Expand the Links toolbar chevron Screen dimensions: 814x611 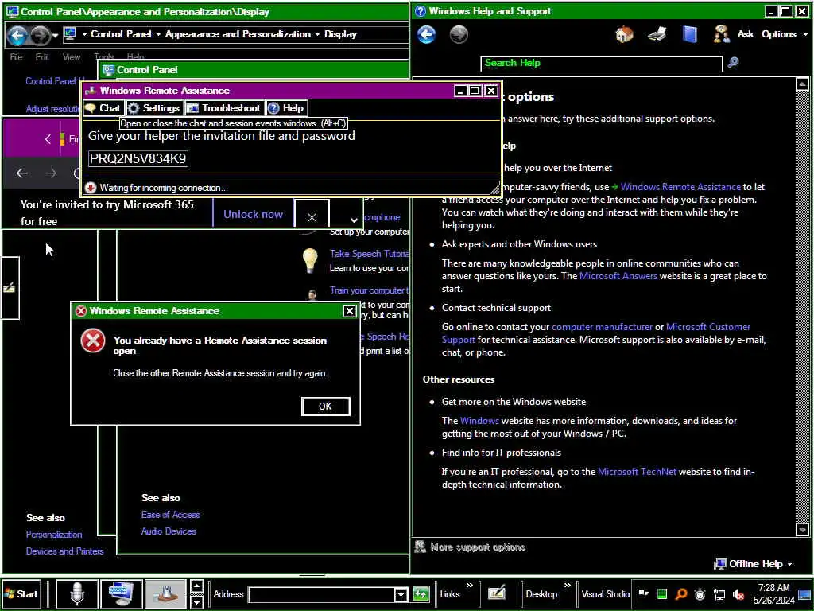470,586
